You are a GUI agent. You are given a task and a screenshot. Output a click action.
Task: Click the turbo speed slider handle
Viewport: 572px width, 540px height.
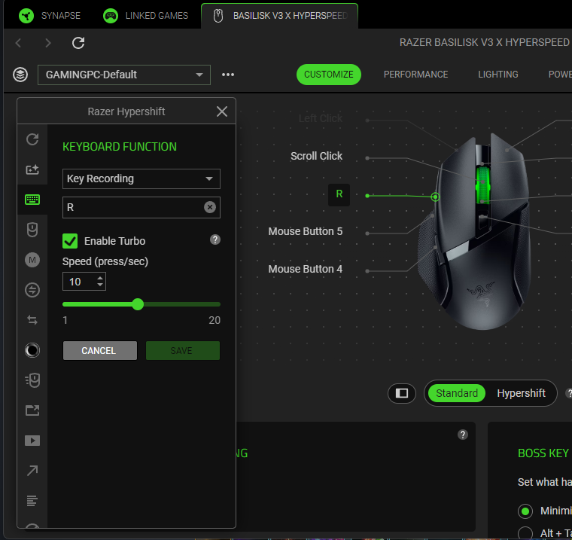(138, 304)
